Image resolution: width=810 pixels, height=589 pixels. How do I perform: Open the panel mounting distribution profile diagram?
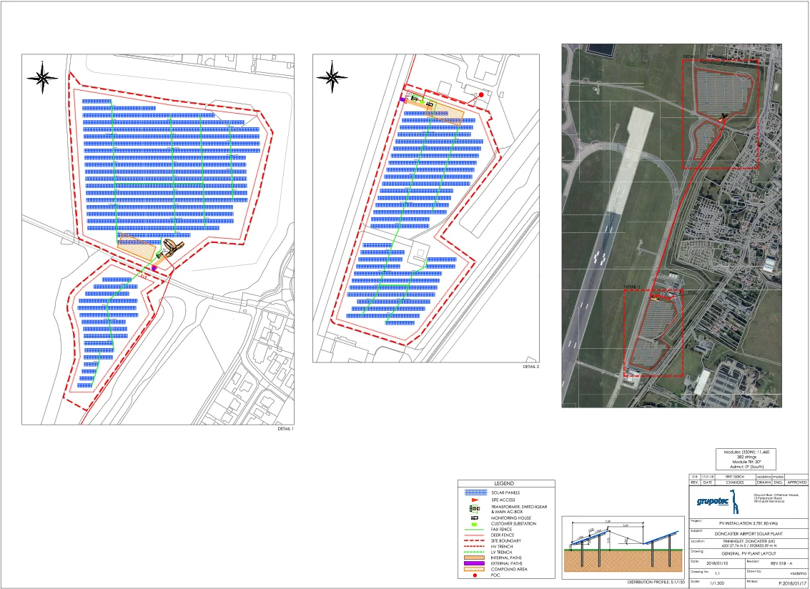click(x=622, y=548)
